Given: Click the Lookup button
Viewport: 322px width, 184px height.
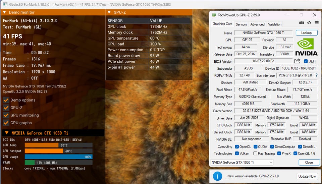Looking at the screenshot, I should (x=306, y=33).
